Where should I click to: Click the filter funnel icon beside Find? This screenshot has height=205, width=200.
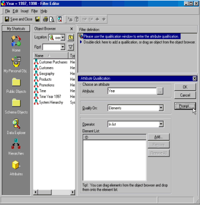71,47
